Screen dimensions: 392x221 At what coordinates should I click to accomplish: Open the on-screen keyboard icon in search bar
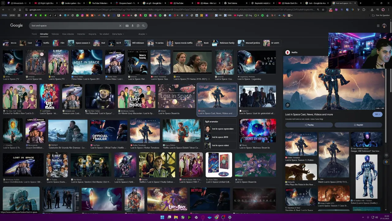(x=127, y=26)
